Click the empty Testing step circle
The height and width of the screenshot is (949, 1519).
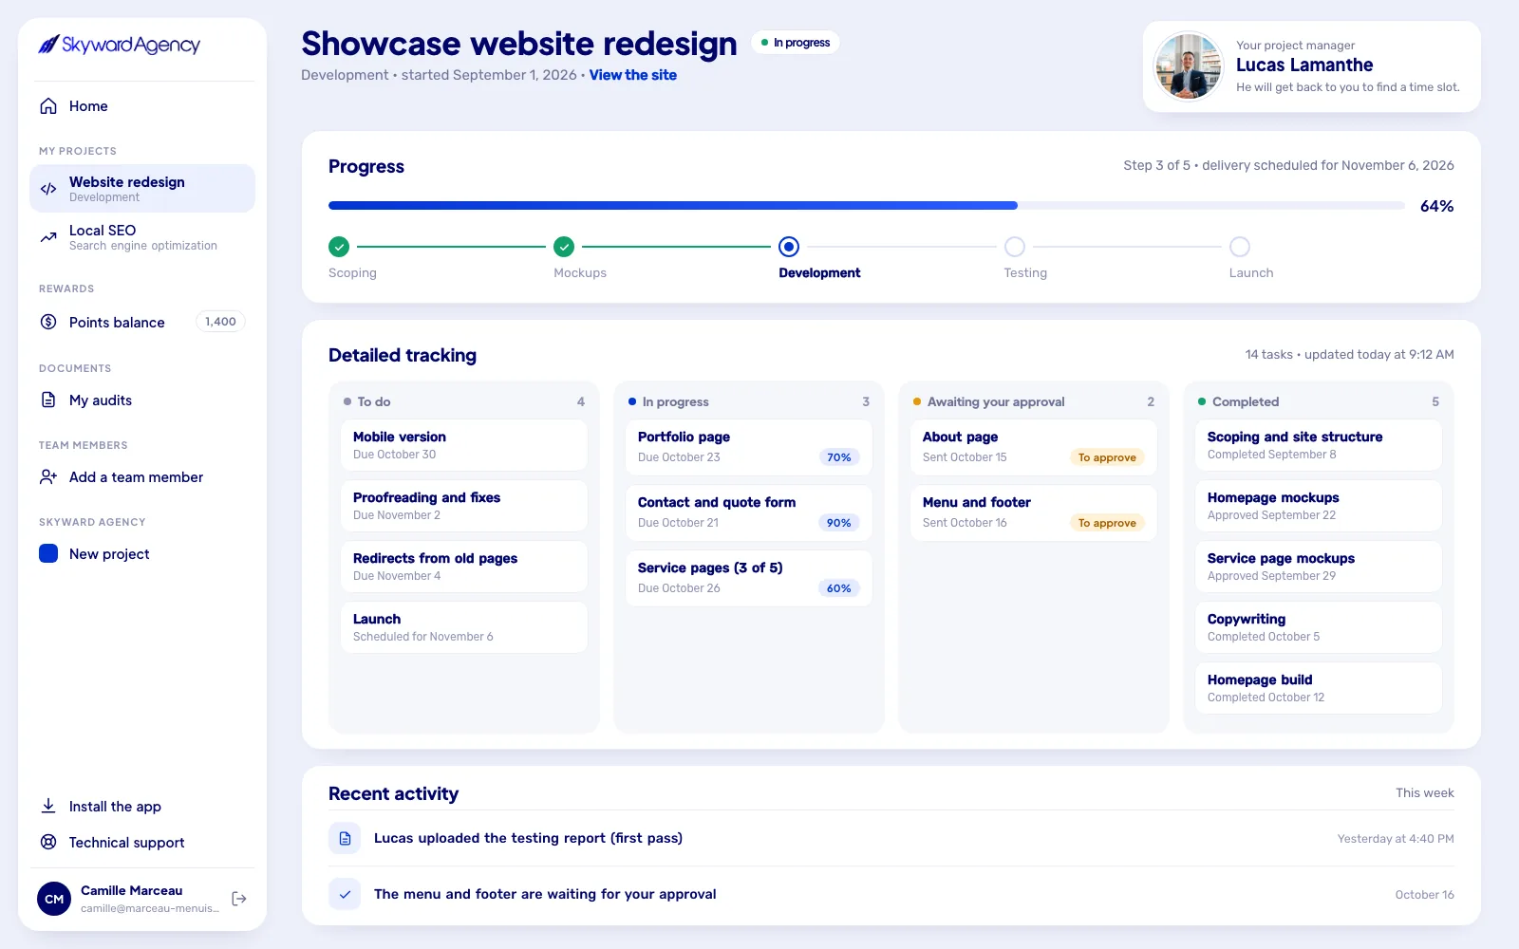click(1015, 247)
